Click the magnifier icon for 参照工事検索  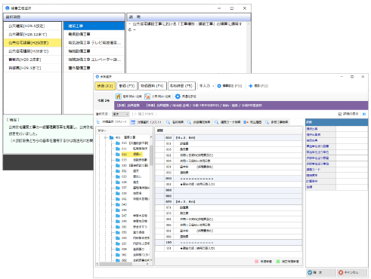[x=267, y=122]
